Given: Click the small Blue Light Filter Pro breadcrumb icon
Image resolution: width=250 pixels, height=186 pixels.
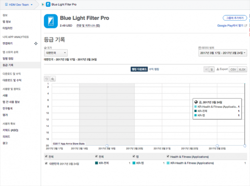Looking at the screenshot, I should tap(48, 4).
